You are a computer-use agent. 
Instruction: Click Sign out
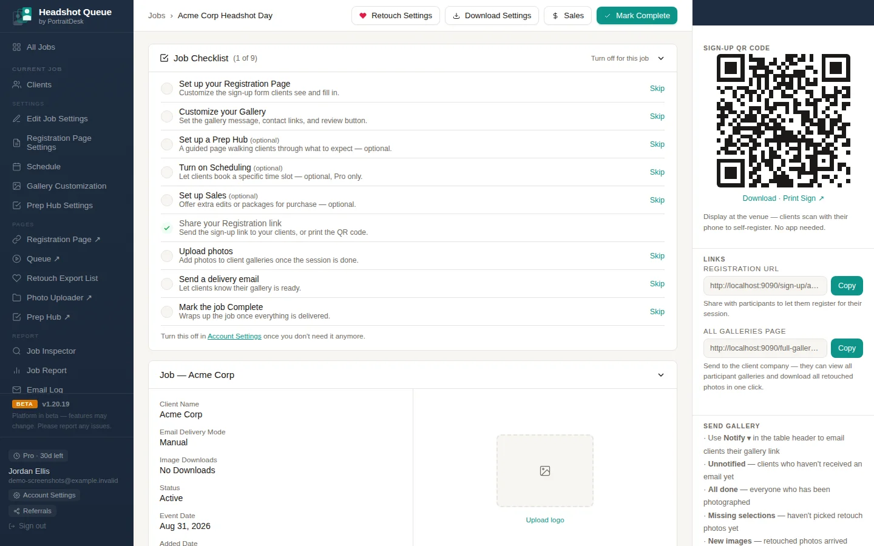(27, 527)
